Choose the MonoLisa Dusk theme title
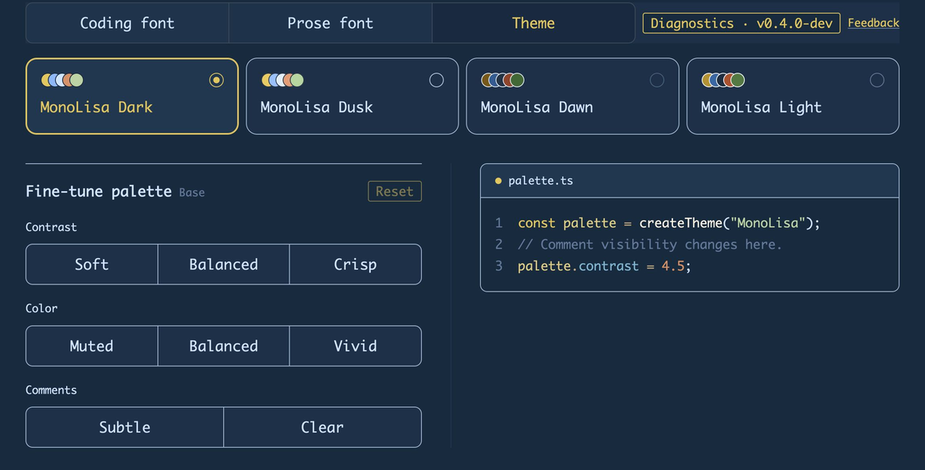This screenshot has height=470, width=925. (x=317, y=108)
